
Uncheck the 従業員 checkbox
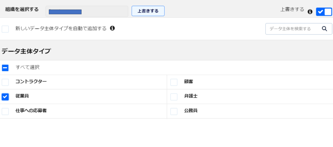5,97
